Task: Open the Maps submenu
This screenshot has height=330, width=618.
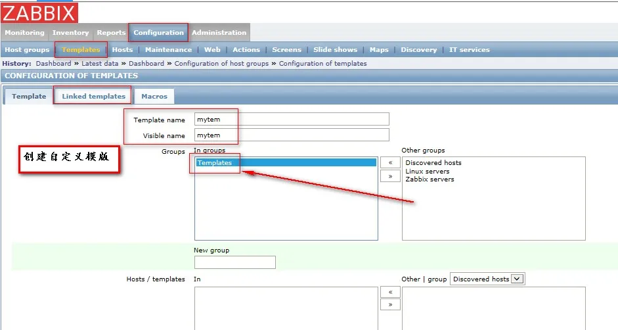Action: (379, 50)
